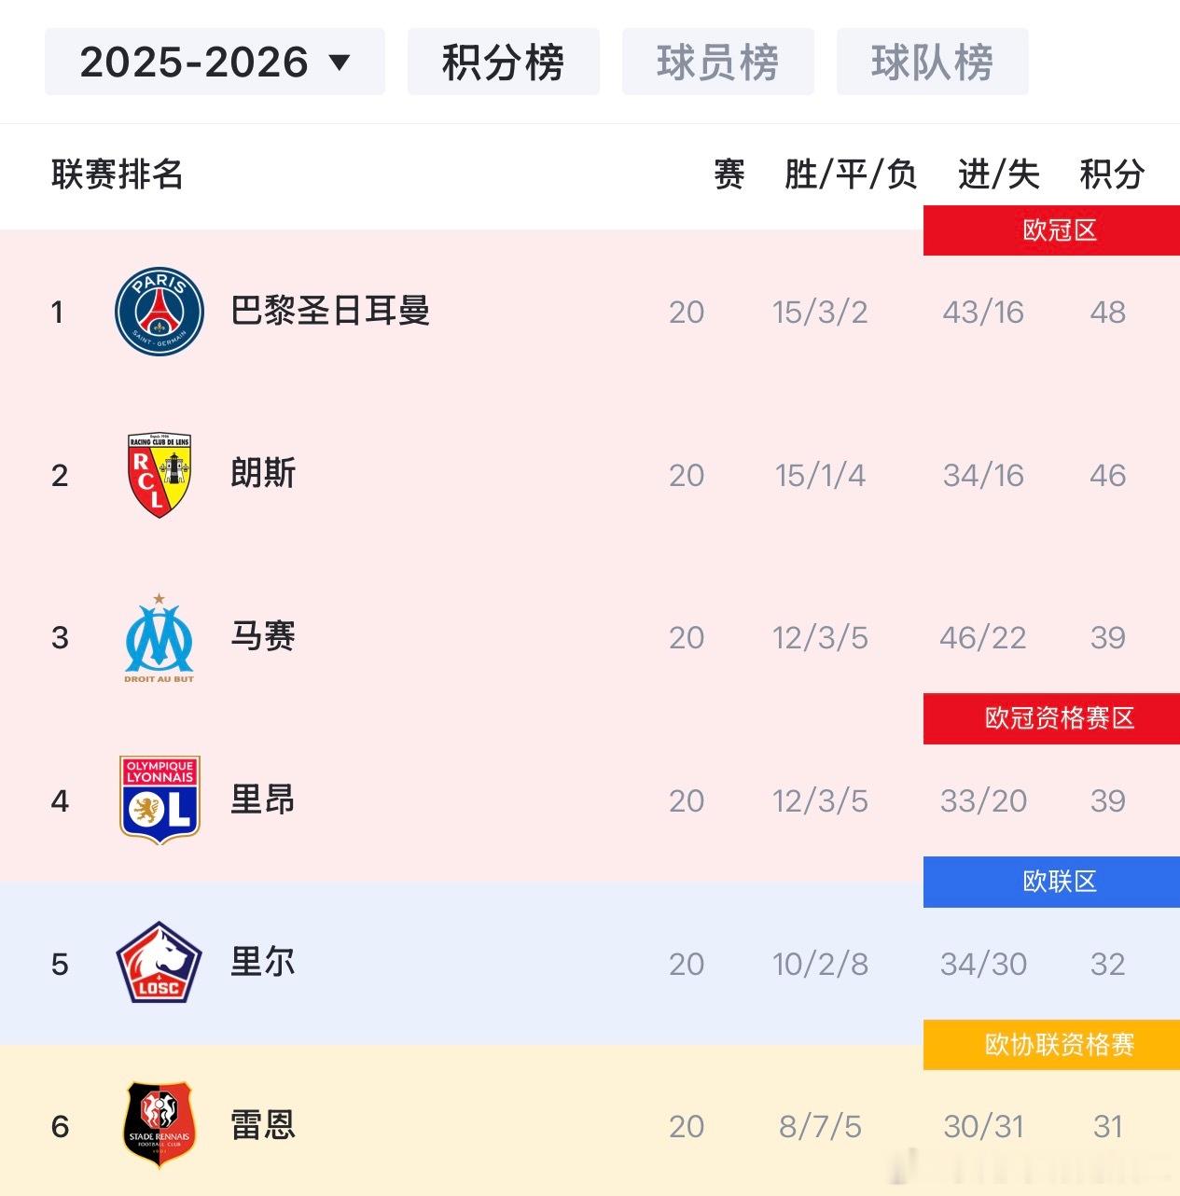Select the Olympique Lyonnais crest

(159, 800)
